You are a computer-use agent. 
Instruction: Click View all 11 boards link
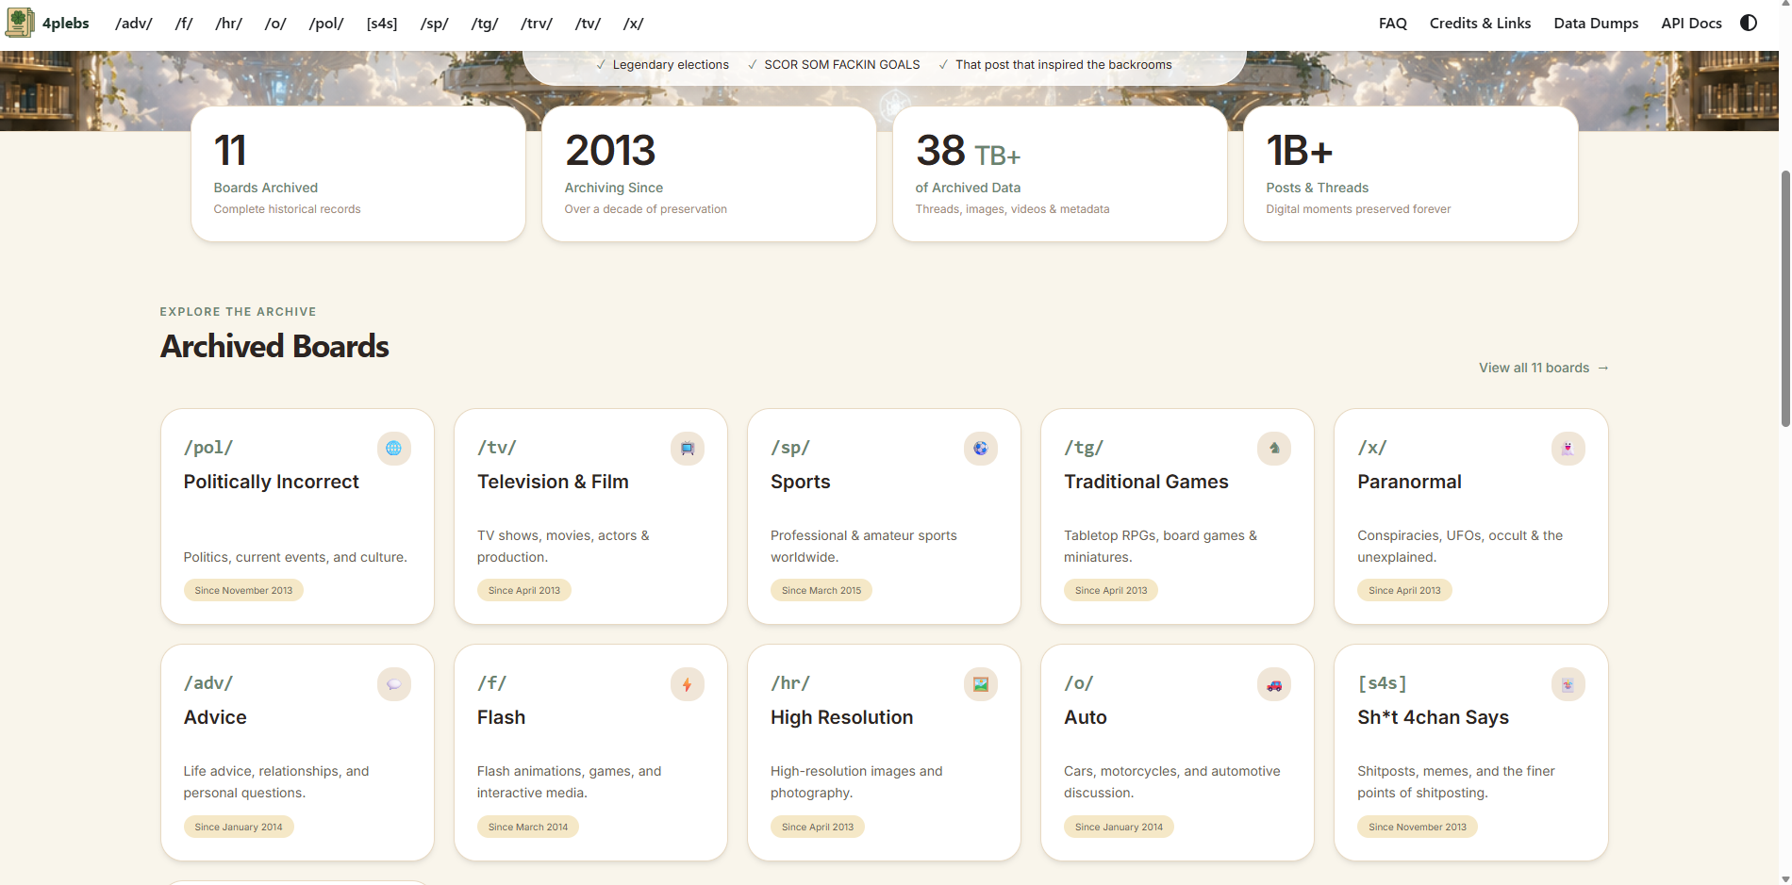(x=1544, y=368)
